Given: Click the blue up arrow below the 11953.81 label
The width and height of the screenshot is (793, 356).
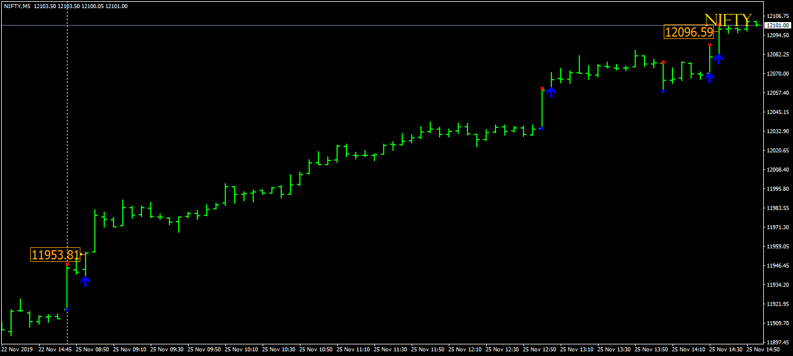Looking at the screenshot, I should pyautogui.click(x=86, y=282).
